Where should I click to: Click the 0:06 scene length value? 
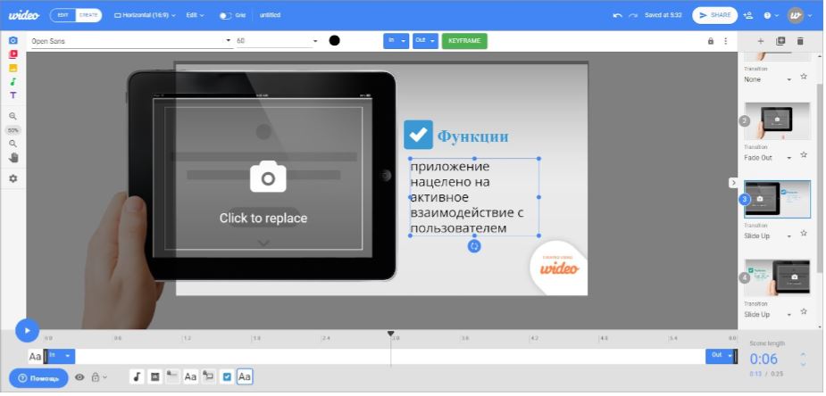click(x=763, y=359)
